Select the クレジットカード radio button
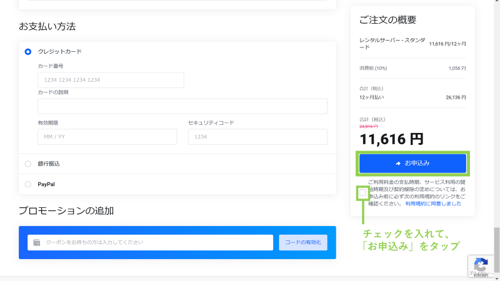500x281 pixels. tap(27, 52)
